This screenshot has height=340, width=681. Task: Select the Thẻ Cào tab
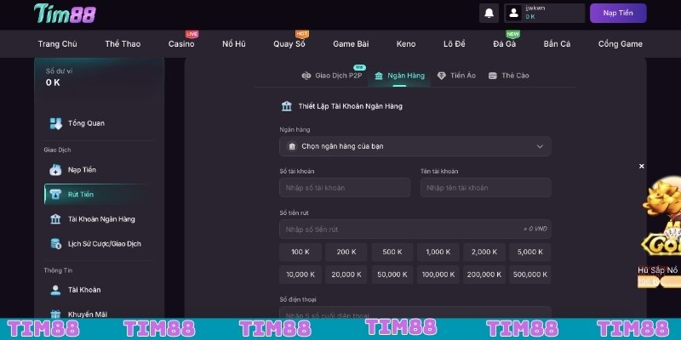click(x=508, y=76)
